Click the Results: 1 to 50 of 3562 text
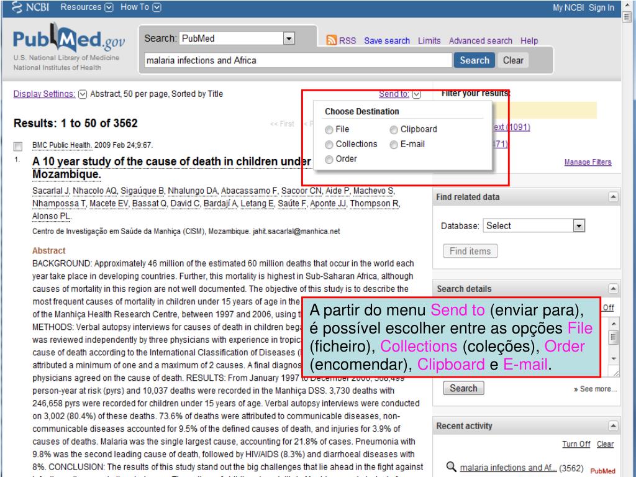The width and height of the screenshot is (636, 477). 75,124
